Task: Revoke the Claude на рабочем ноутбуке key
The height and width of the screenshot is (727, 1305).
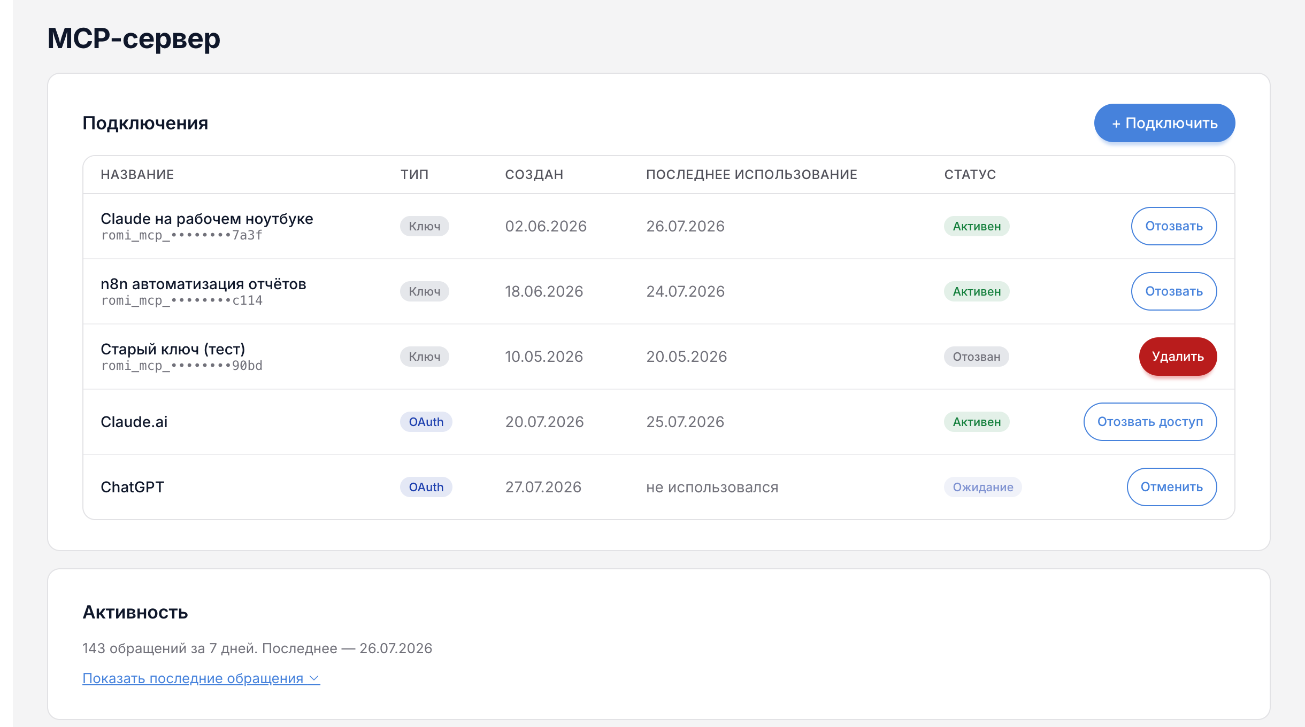Action: point(1174,226)
